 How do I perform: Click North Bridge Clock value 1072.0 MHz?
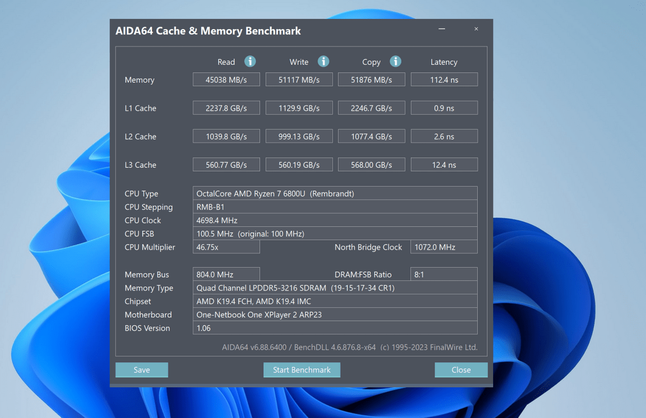coord(444,247)
